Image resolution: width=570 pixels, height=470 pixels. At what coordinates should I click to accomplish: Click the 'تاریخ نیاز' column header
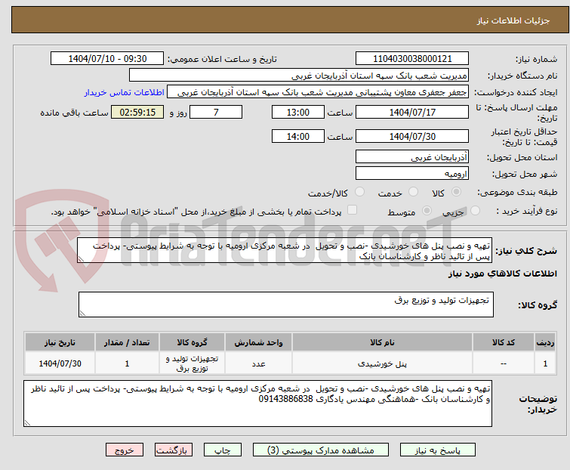tap(60, 342)
